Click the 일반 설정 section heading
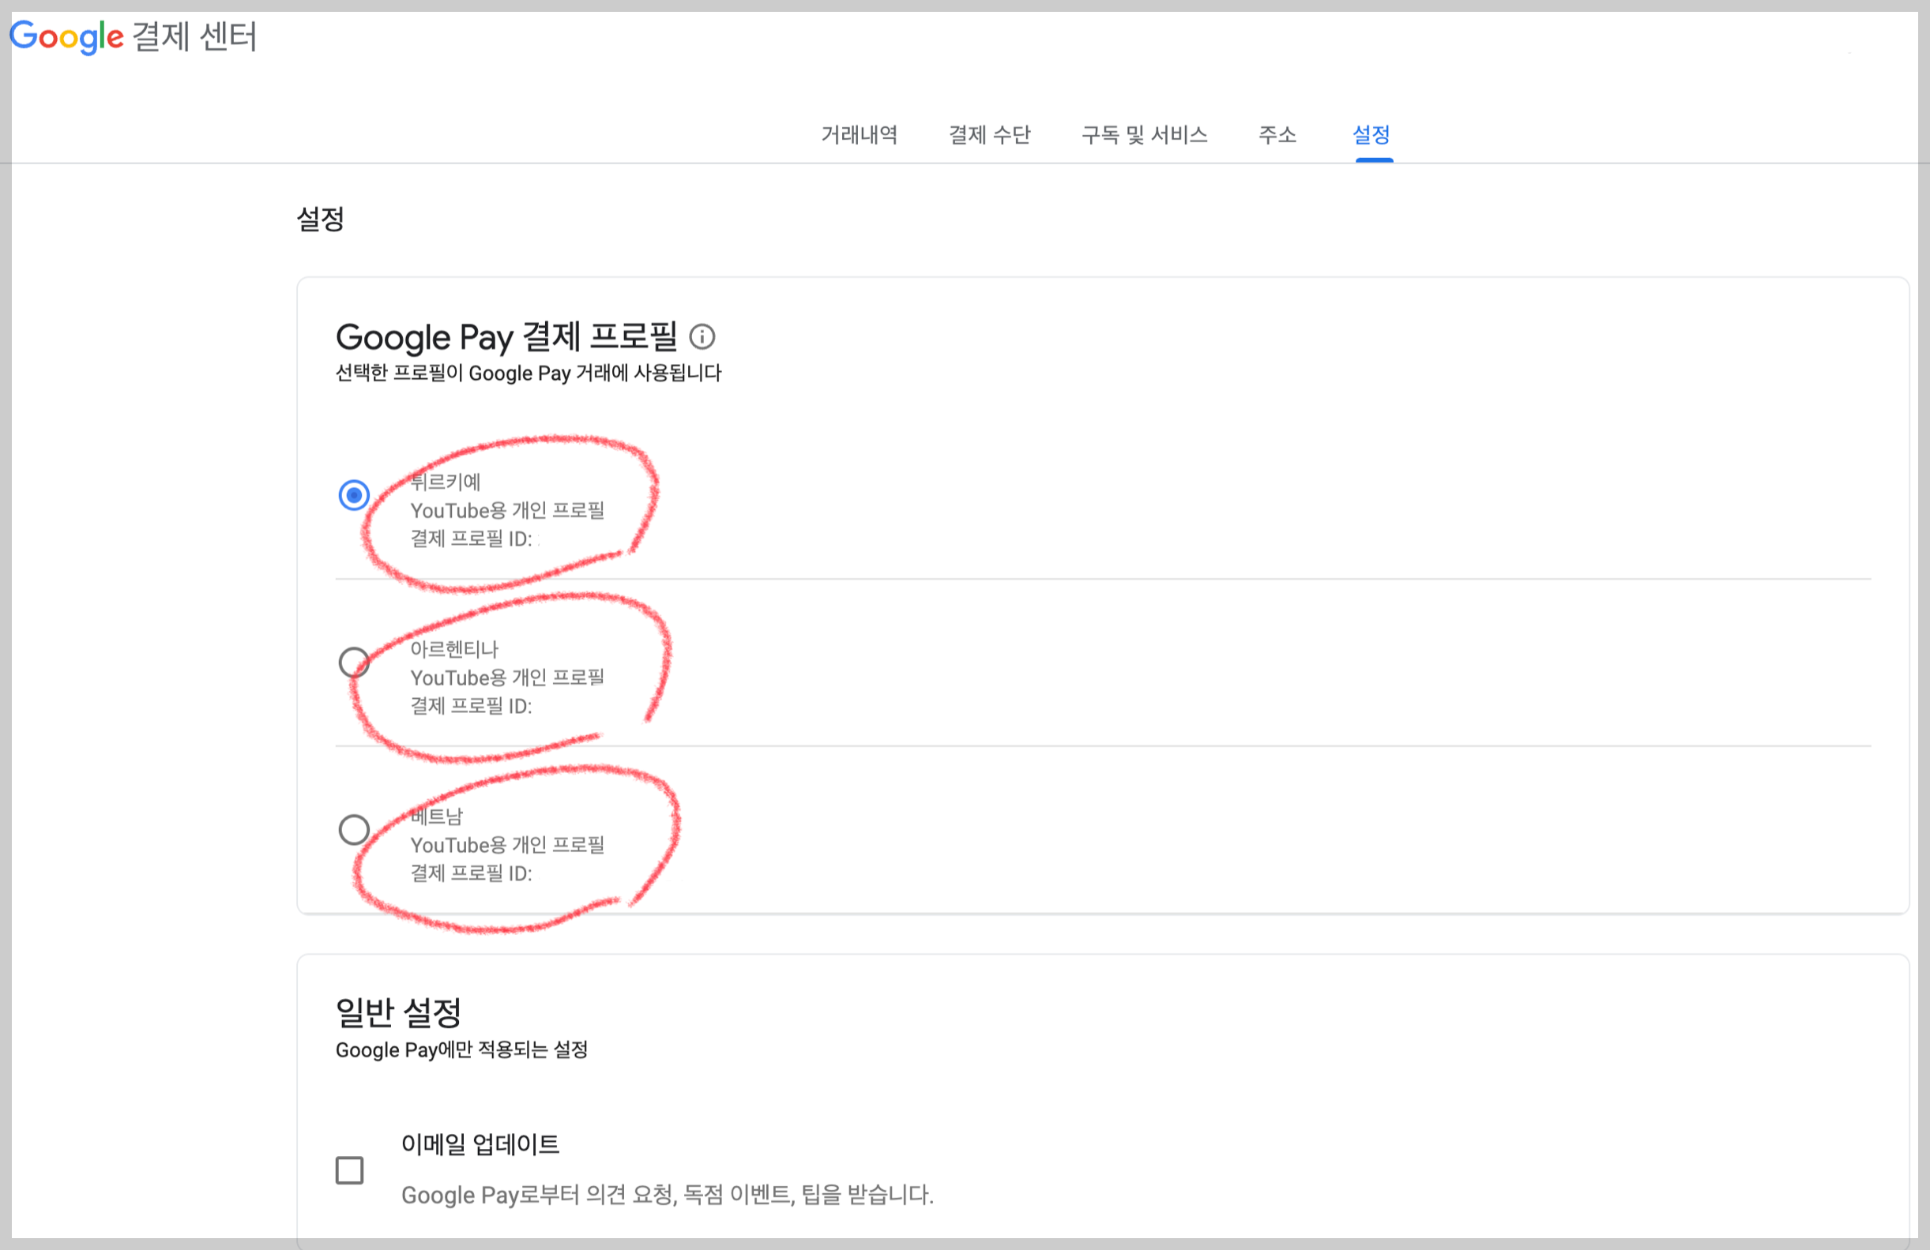 pos(398,1012)
